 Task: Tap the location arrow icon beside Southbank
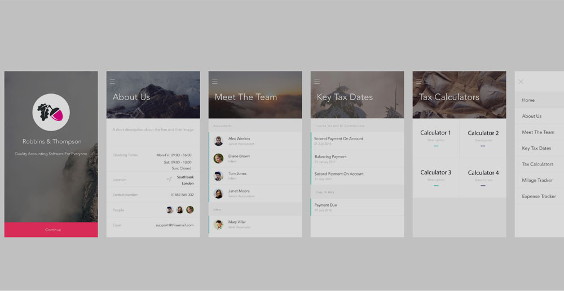[169, 179]
